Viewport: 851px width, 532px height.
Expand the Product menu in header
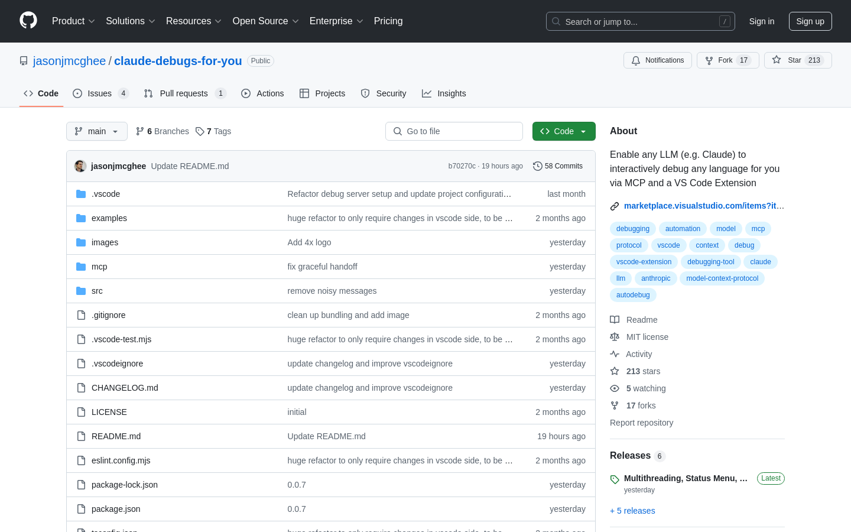click(73, 21)
